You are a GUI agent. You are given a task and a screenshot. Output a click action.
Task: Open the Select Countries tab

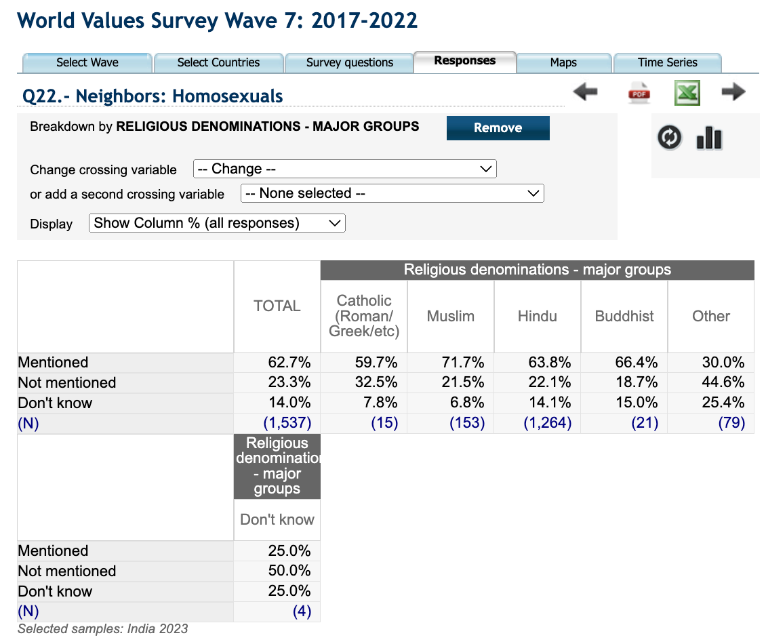pos(218,62)
